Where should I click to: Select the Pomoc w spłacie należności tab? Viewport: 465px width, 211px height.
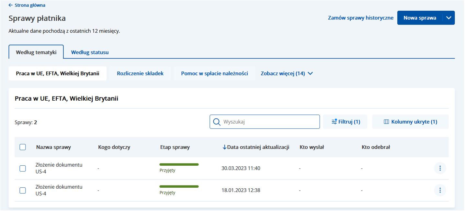(214, 73)
